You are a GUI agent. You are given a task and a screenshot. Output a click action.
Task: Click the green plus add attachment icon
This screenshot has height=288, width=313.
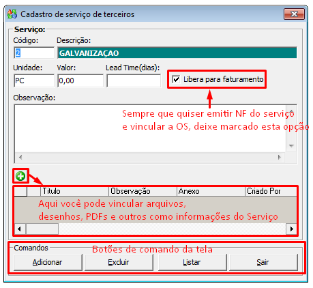point(20,176)
